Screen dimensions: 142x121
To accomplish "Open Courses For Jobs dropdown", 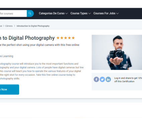I will [x=106, y=13].
